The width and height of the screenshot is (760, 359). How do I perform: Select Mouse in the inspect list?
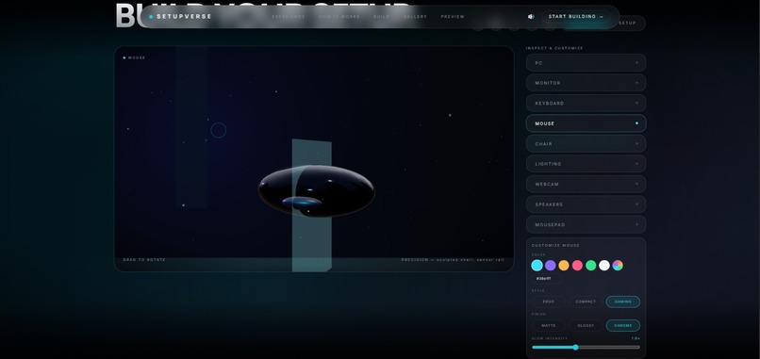586,123
